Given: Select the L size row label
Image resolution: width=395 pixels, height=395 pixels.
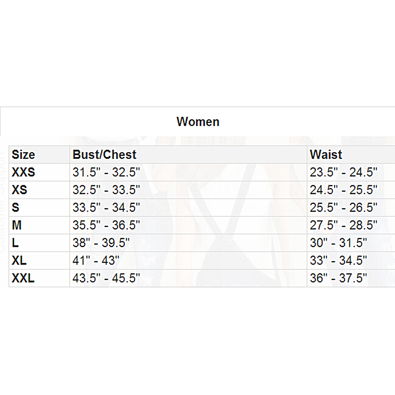Looking at the screenshot, I should coord(15,243).
